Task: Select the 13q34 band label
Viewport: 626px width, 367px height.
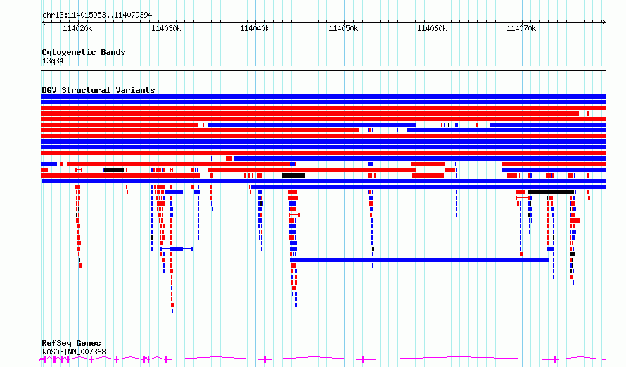Action: click(53, 61)
